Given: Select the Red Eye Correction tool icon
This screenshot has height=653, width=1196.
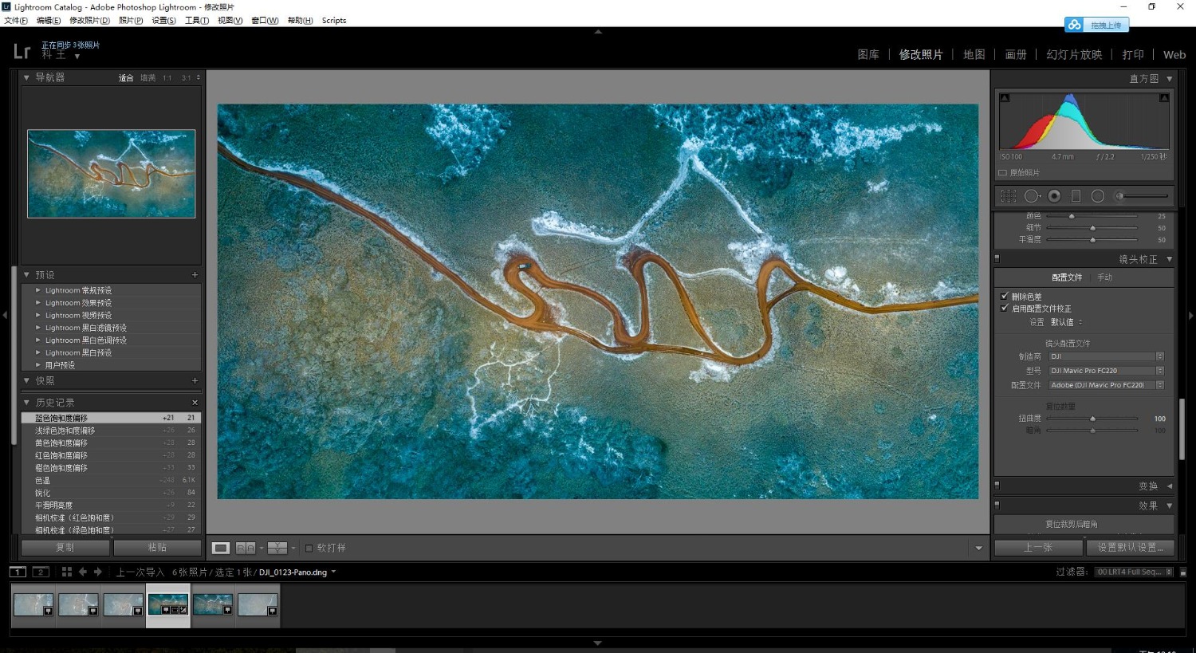Looking at the screenshot, I should [x=1054, y=196].
